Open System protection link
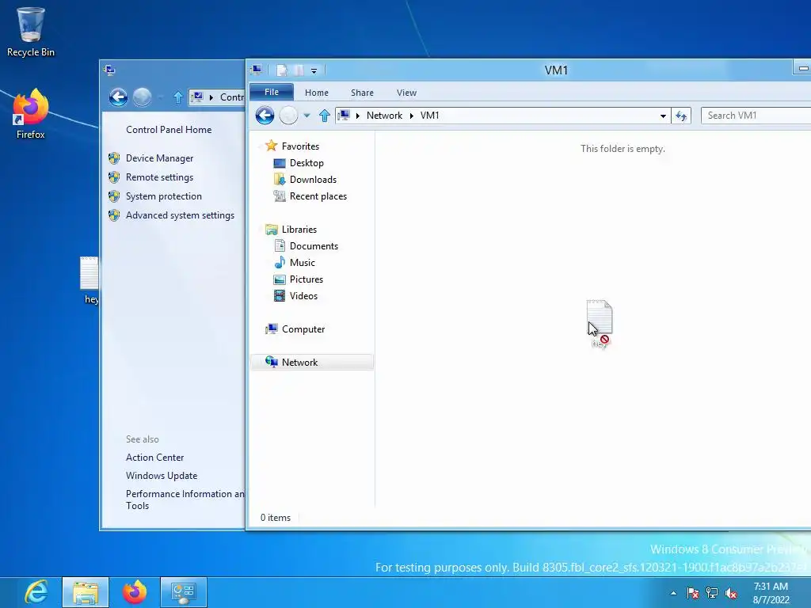Image resolution: width=811 pixels, height=608 pixels. (163, 196)
